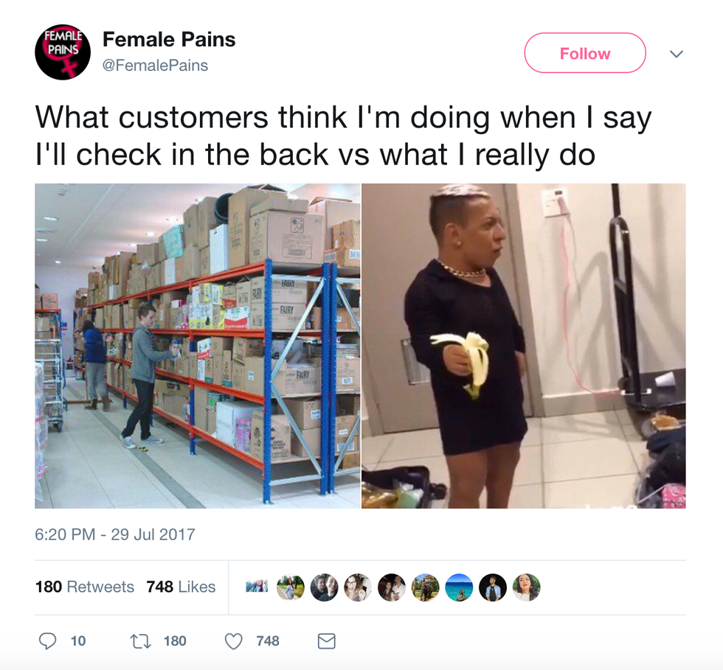Screen dimensions: 723x670
Task: Enlarge the warehouse shelves photo
Action: 198,346
